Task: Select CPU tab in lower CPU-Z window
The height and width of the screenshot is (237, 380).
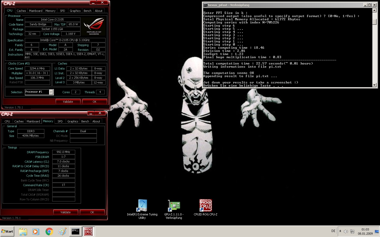Action: click(7, 121)
